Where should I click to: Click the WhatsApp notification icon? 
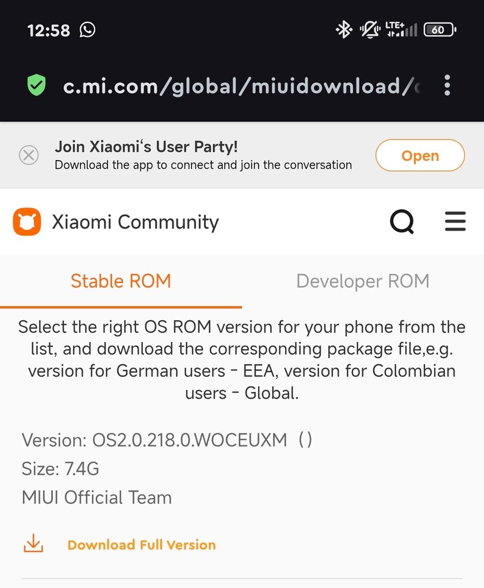[x=87, y=29]
